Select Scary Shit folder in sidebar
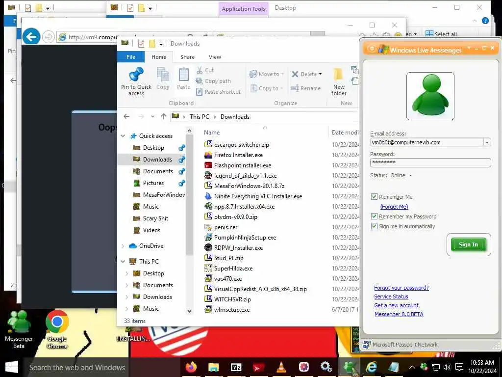This screenshot has width=502, height=377. [155, 218]
